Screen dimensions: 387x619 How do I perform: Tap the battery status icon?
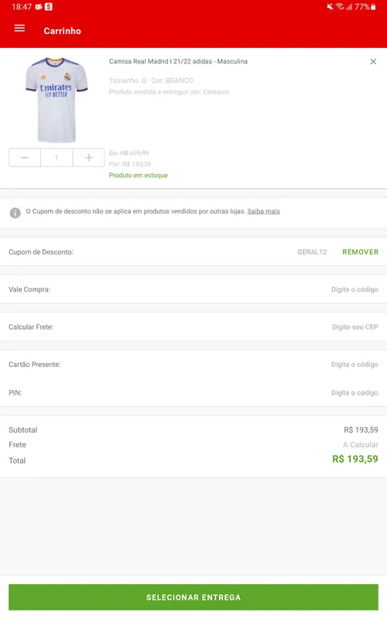tap(373, 7)
